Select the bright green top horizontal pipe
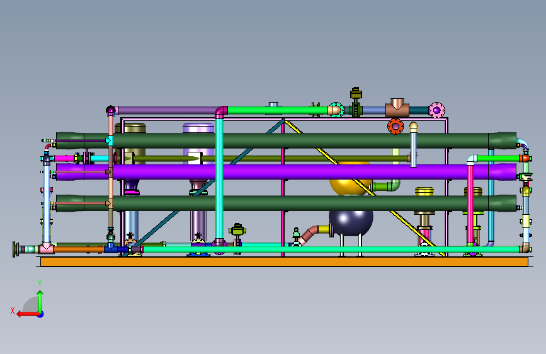Screen dimensions: 546x354 tap(278, 110)
